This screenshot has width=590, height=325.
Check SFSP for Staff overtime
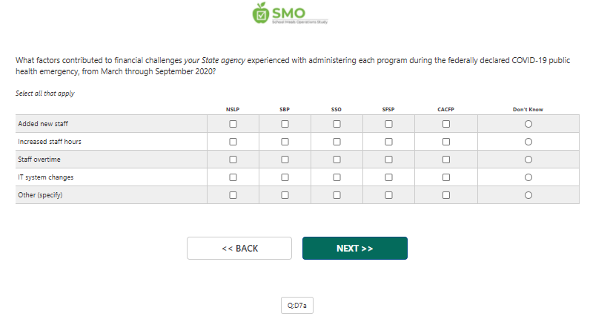[x=388, y=160]
